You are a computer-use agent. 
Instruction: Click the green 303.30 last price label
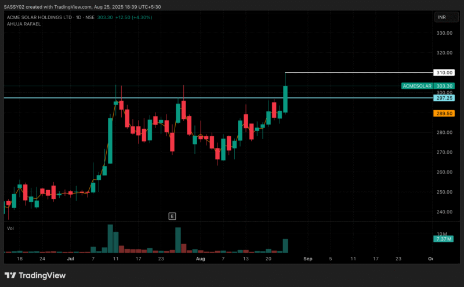pyautogui.click(x=444, y=86)
